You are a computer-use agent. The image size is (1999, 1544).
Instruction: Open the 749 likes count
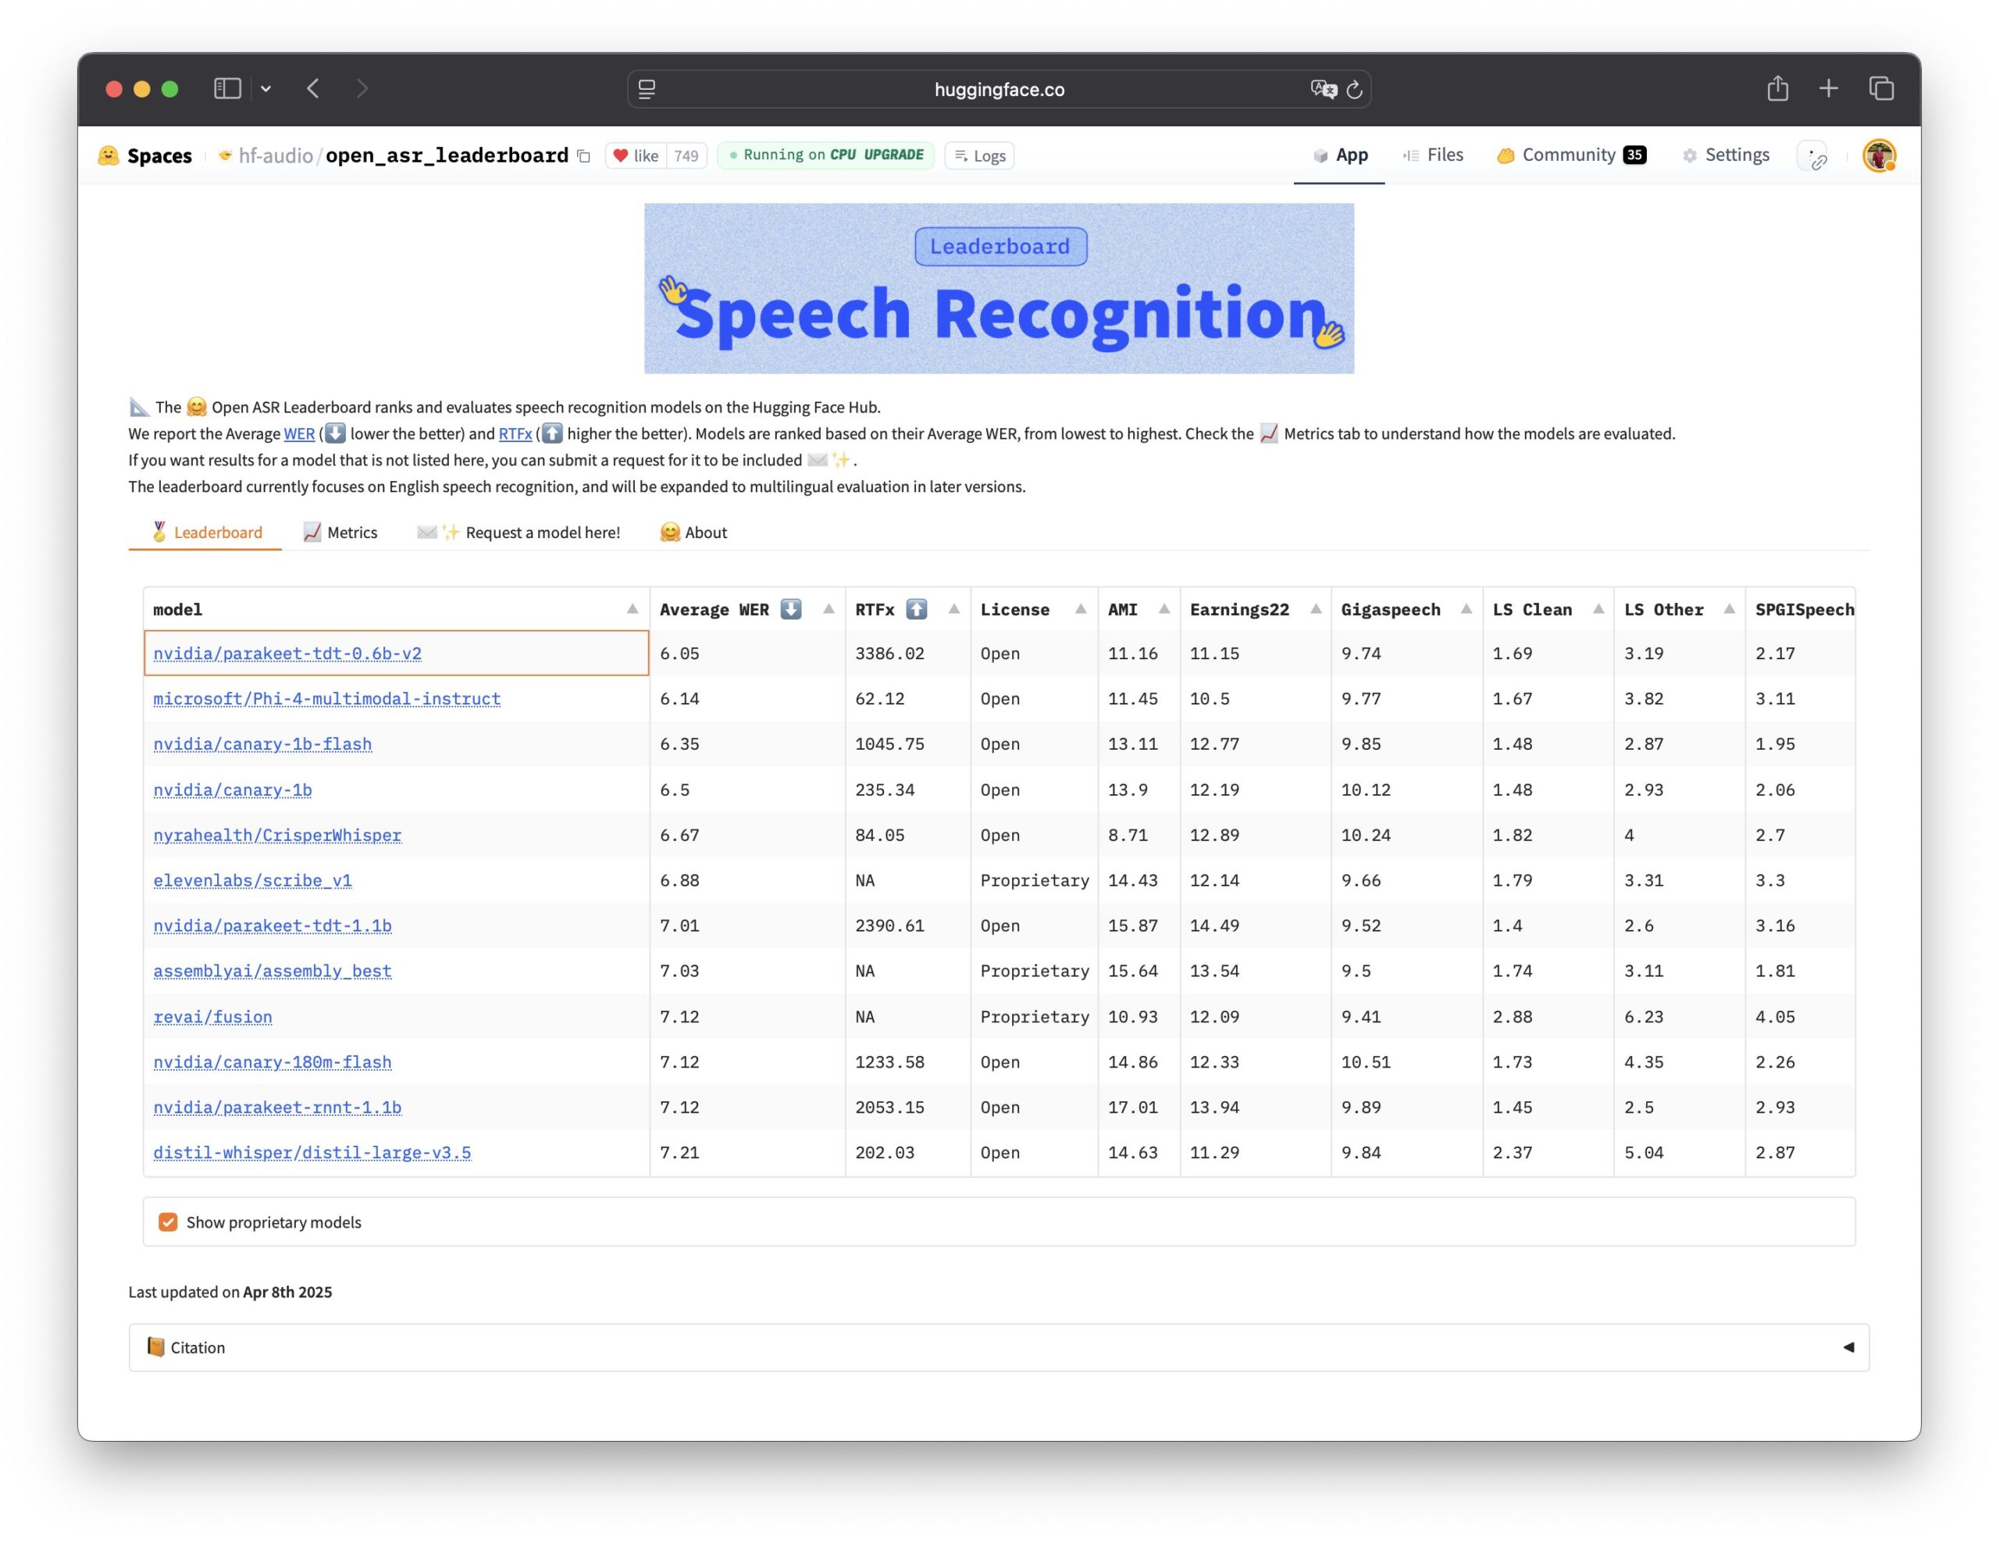point(686,155)
